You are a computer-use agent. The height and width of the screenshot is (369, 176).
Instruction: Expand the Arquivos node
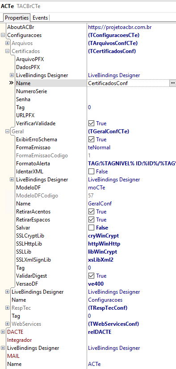pyautogui.click(x=7, y=43)
